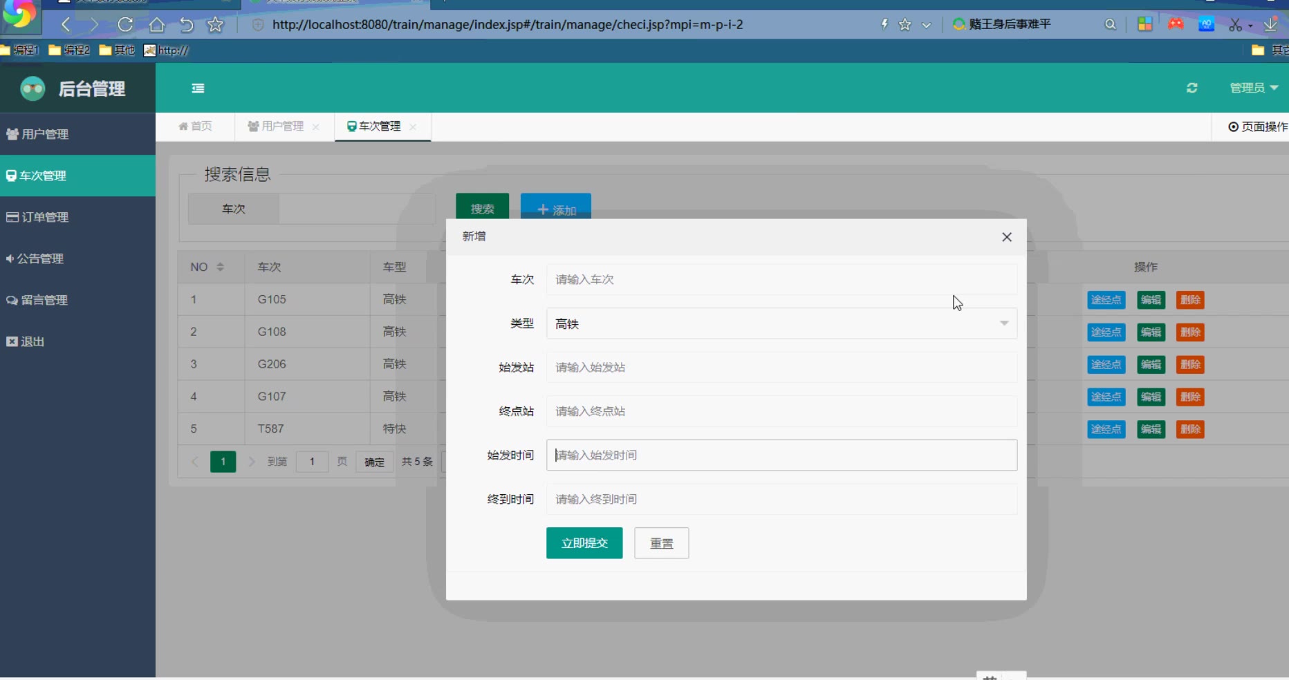The width and height of the screenshot is (1289, 680).
Task: Switch to the 首页 tab
Action: point(195,126)
